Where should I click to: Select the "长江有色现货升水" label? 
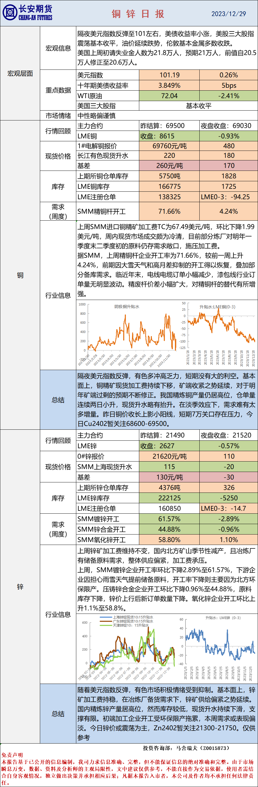click(x=108, y=155)
